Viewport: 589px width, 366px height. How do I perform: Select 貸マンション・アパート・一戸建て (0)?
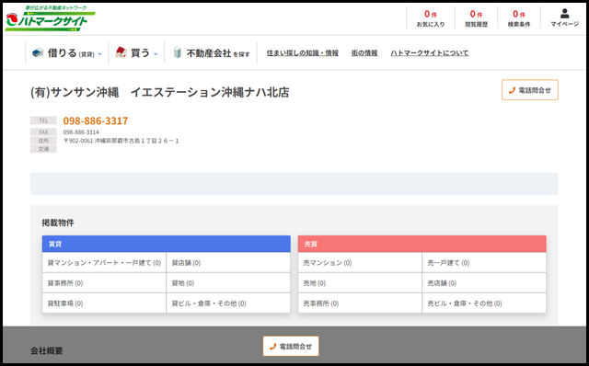104,263
